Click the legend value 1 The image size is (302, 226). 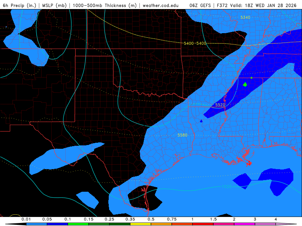coord(193,219)
